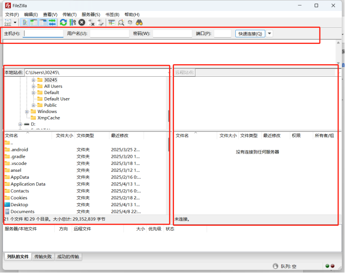345x273 pixels.
Task: Open the remote file search binoculars
Action: coord(139,22)
